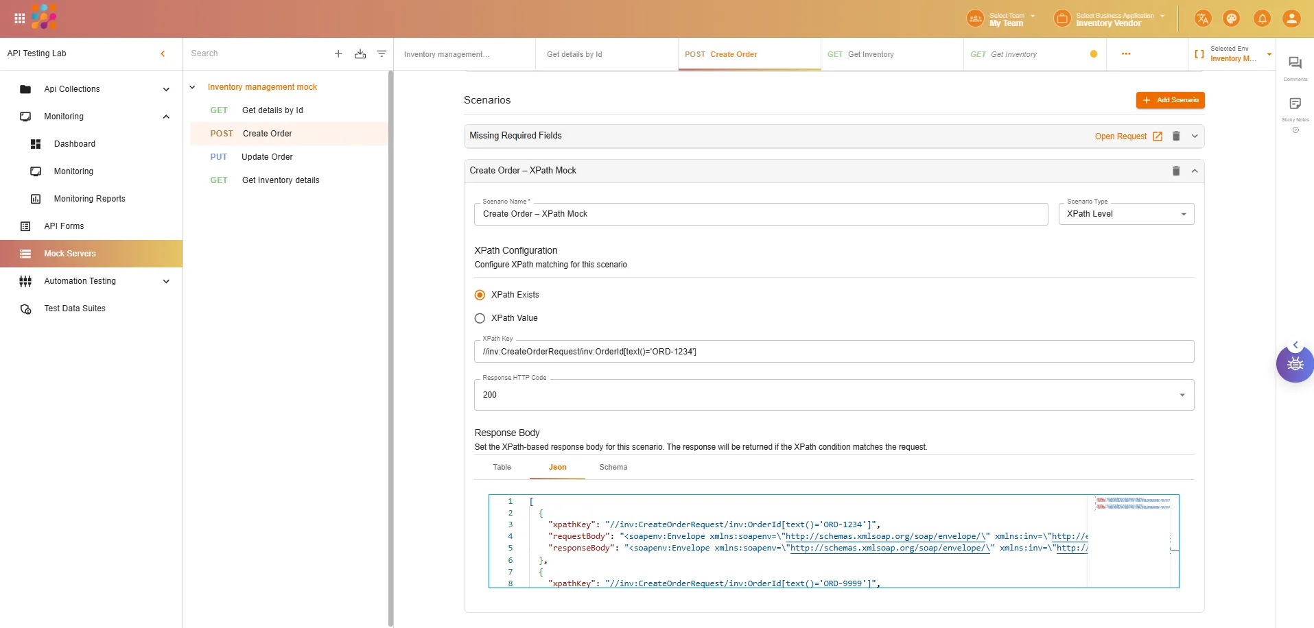This screenshot has width=1314, height=628.
Task: Open the Selected Env dropdown arrow
Action: 1269,54
